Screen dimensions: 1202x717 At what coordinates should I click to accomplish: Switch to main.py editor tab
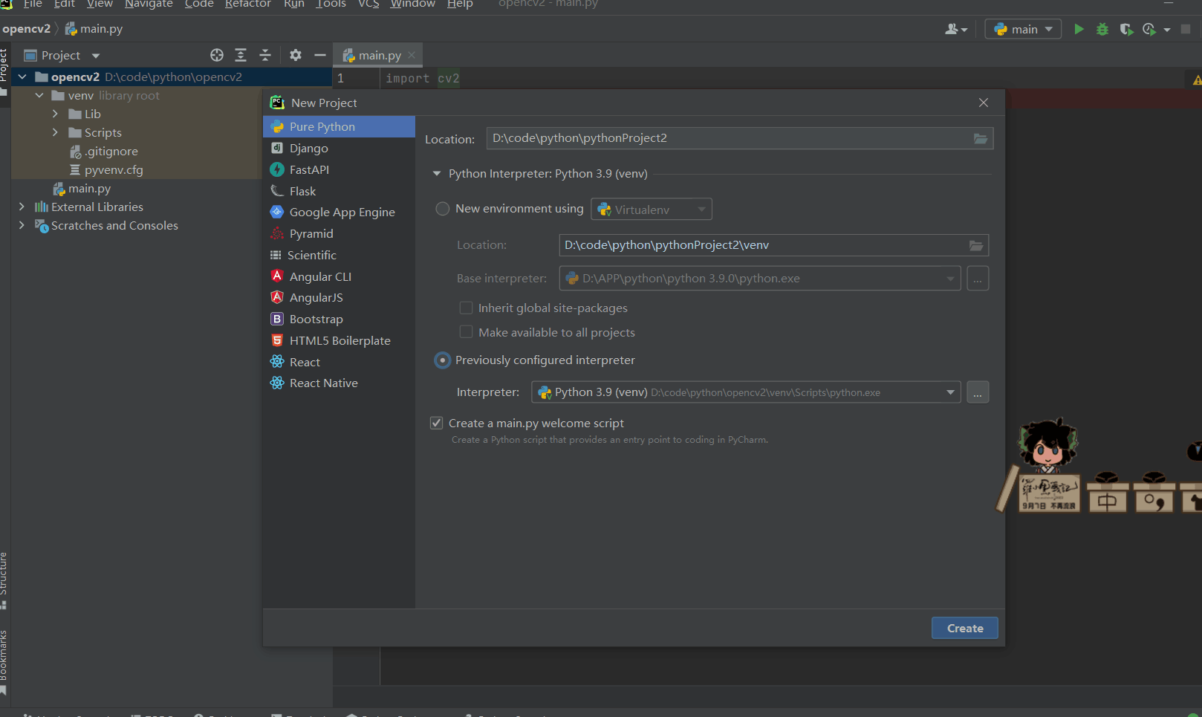coord(380,55)
